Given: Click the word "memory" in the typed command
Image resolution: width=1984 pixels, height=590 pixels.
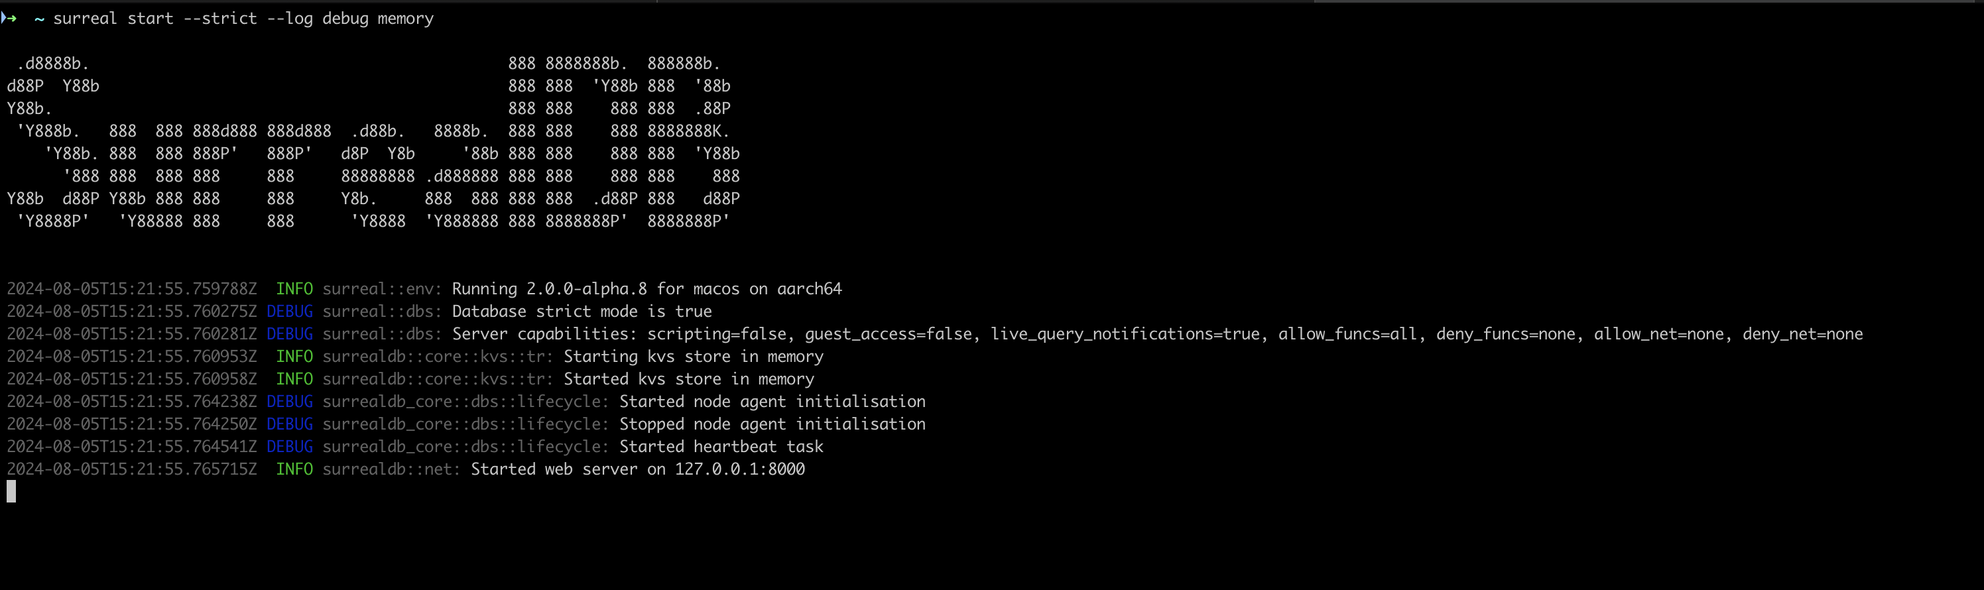Looking at the screenshot, I should coord(405,19).
